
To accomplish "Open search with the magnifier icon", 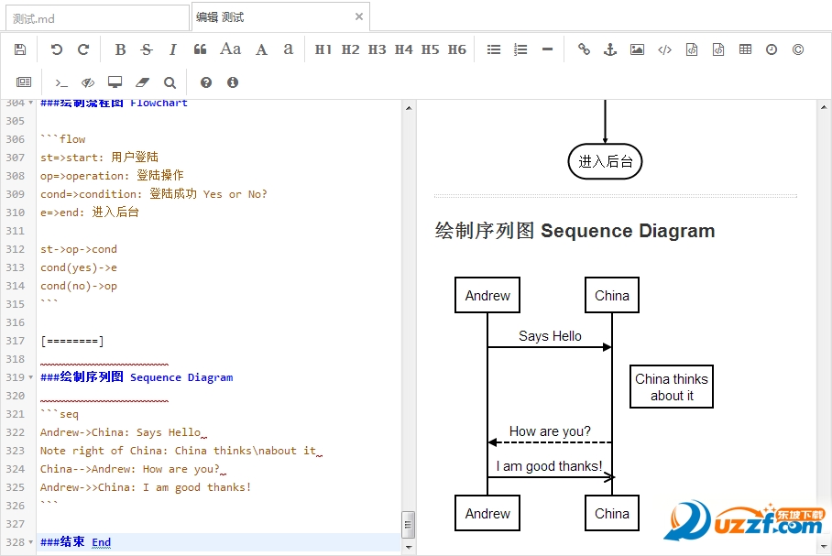I will coord(170,82).
